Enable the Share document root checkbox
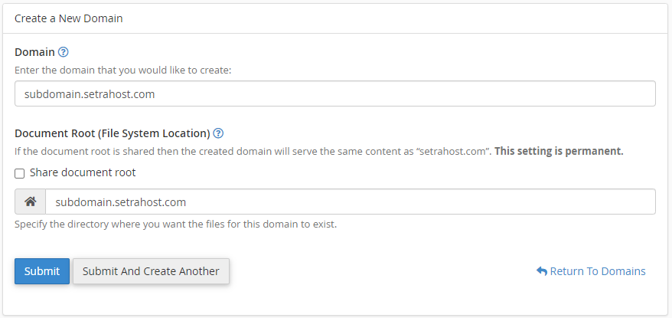Screen dimensions: 672x318 point(20,173)
